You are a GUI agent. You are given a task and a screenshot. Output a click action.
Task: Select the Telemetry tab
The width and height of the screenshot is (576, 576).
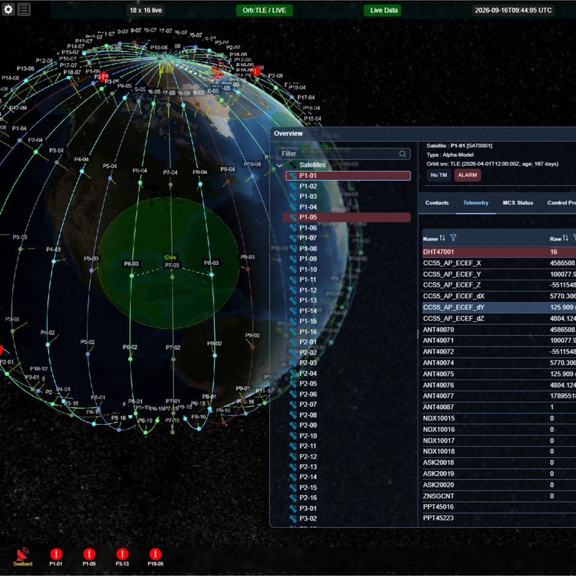point(476,203)
